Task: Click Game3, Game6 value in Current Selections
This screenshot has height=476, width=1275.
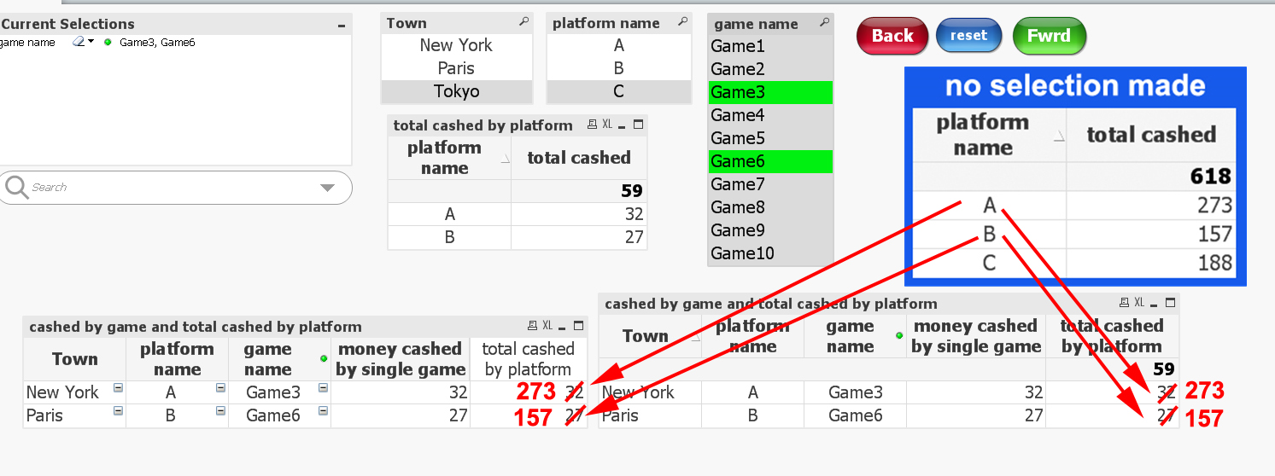Action: [157, 42]
